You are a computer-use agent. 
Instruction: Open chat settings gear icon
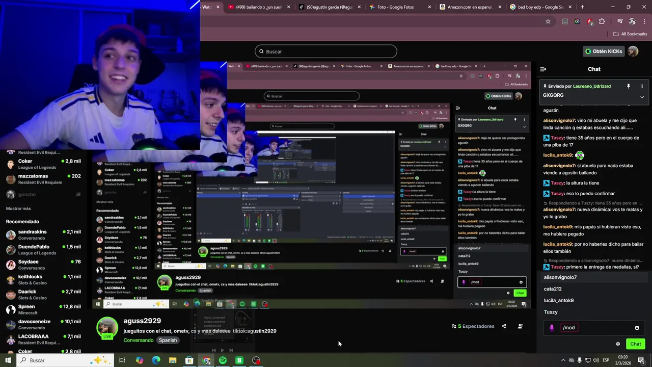click(x=618, y=344)
